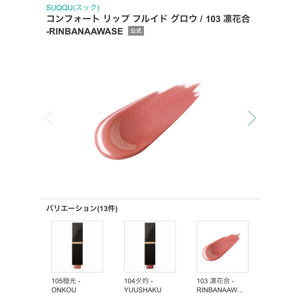The height and width of the screenshot is (301, 301).
Task: Select the 105穏光 ONKOU tube thumbnail
Action: [x=77, y=246]
